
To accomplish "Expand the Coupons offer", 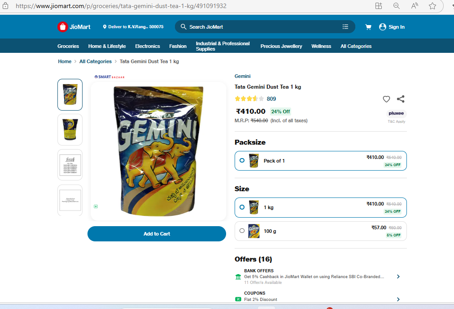I will point(398,299).
